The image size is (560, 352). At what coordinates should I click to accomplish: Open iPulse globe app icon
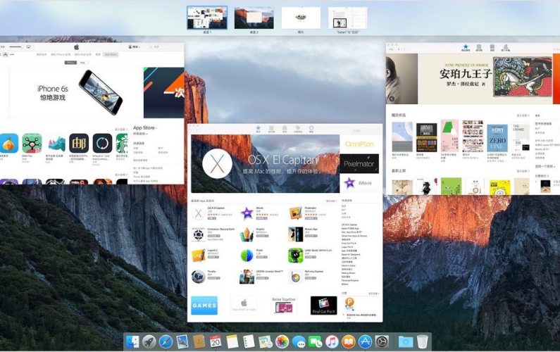247,256
